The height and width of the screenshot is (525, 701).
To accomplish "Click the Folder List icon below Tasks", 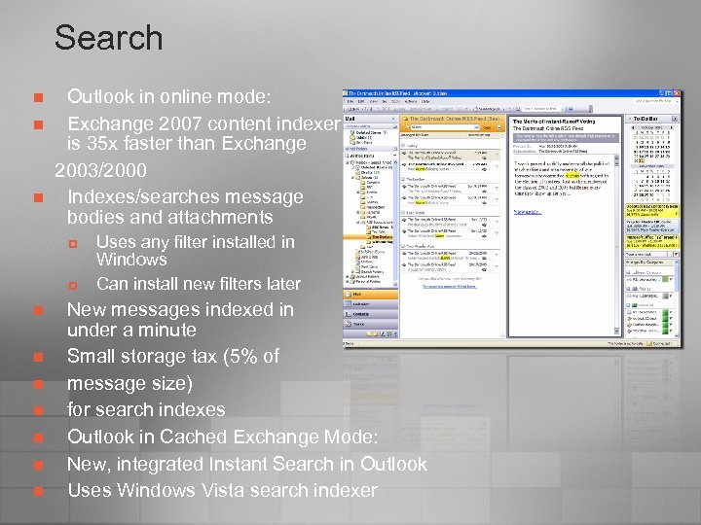I will pyautogui.click(x=375, y=333).
